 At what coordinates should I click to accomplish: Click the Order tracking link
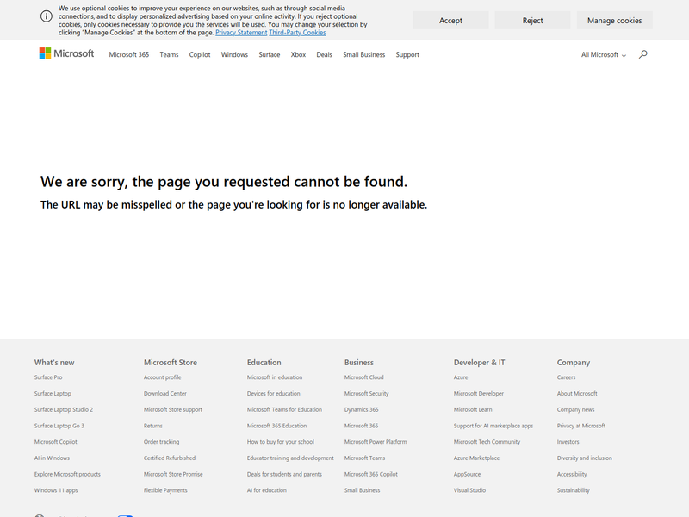[161, 442]
